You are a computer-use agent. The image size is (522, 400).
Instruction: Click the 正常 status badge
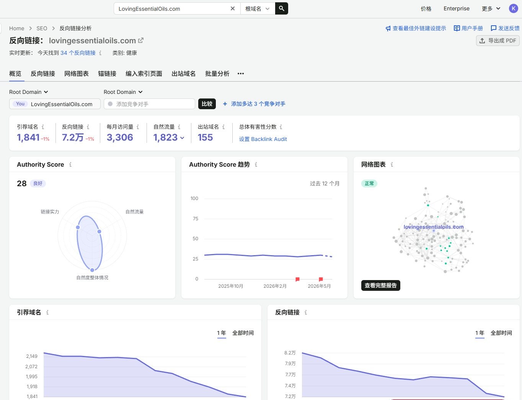(369, 184)
